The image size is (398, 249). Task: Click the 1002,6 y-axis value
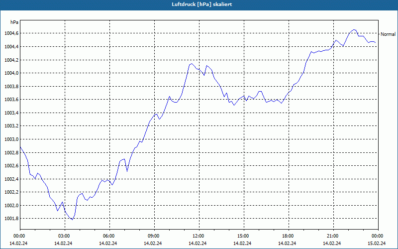pyautogui.click(x=11, y=166)
